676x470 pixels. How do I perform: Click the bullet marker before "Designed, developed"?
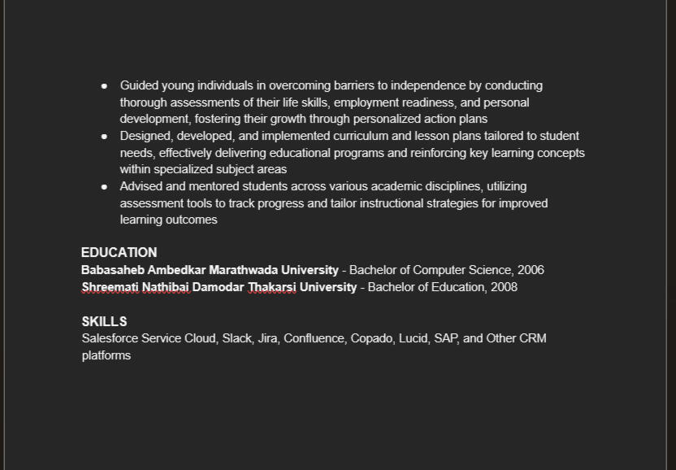pos(104,136)
